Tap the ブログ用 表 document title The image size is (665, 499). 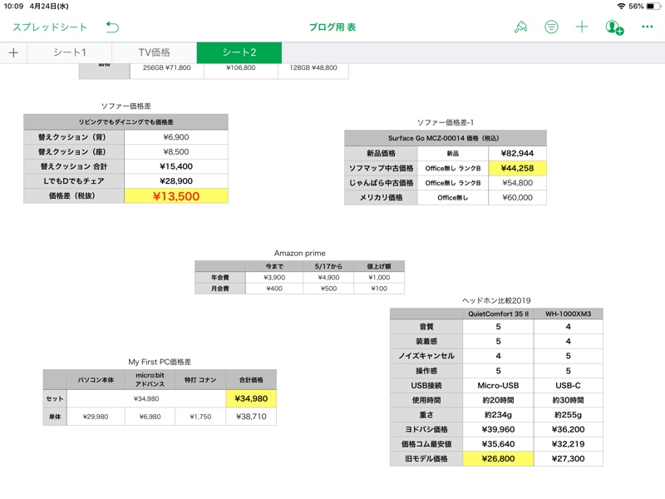click(x=332, y=27)
